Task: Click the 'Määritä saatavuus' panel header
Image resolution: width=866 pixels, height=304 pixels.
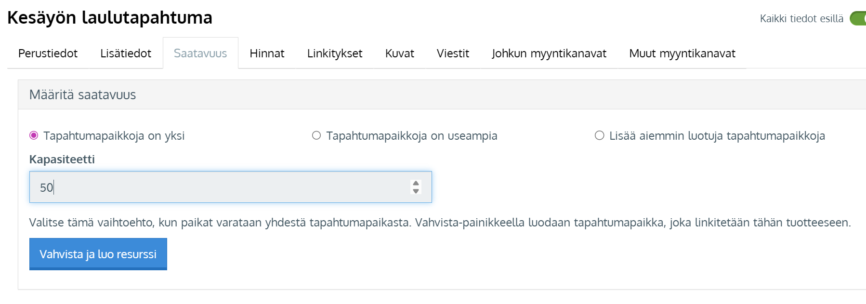Action: (x=83, y=95)
